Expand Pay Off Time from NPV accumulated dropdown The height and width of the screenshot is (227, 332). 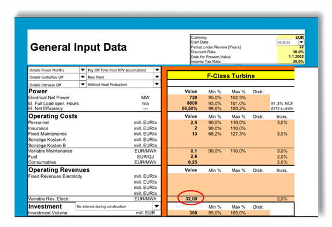point(157,70)
